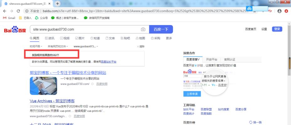Open 百度联盟 in 工具导航
The width and height of the screenshot is (291, 125).
pos(206,109)
